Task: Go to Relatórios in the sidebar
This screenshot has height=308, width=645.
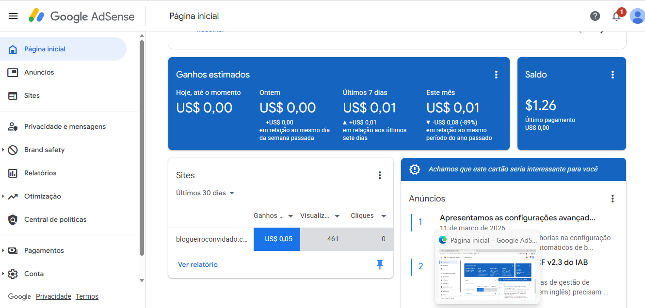Action: (40, 173)
